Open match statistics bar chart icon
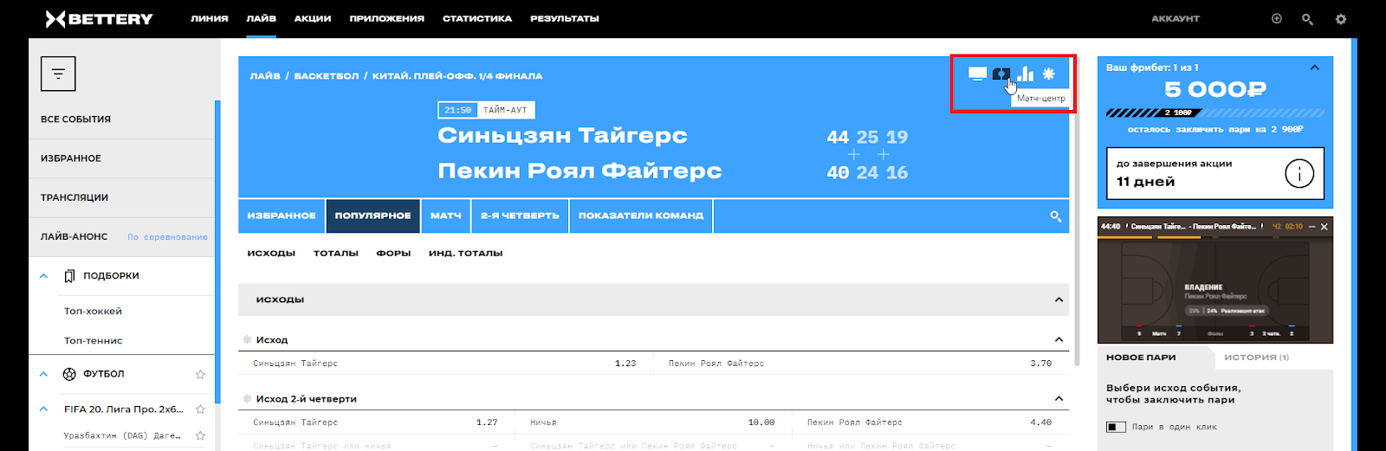The height and width of the screenshot is (451, 1386). (1026, 74)
